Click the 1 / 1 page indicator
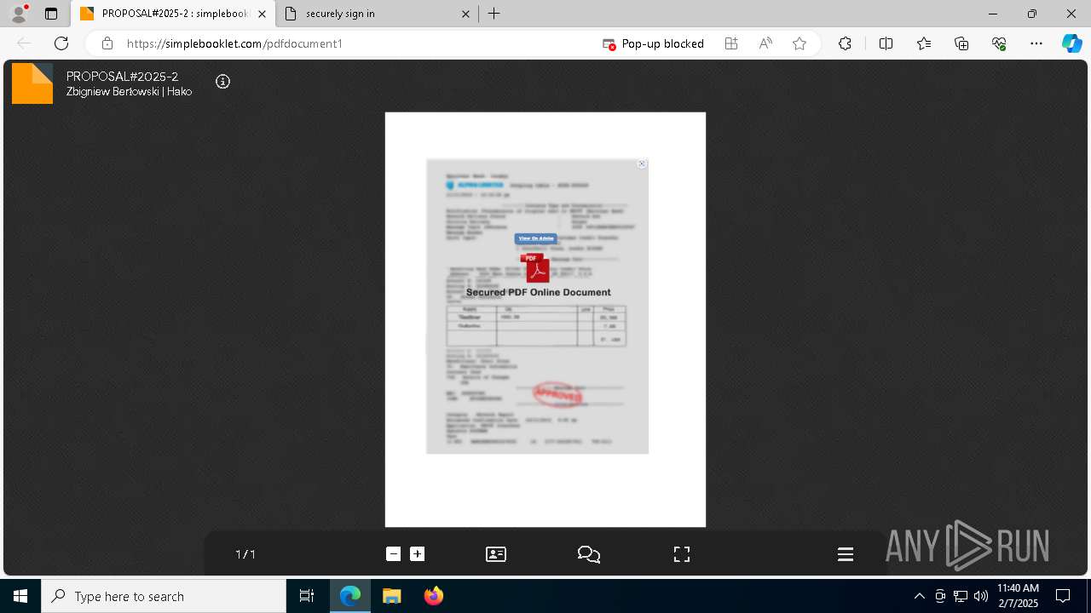This screenshot has width=1091, height=613. coord(245,554)
